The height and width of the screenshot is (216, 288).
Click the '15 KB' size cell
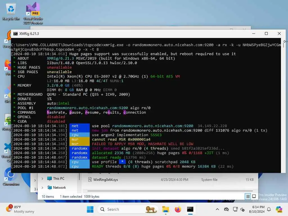tap(249, 180)
